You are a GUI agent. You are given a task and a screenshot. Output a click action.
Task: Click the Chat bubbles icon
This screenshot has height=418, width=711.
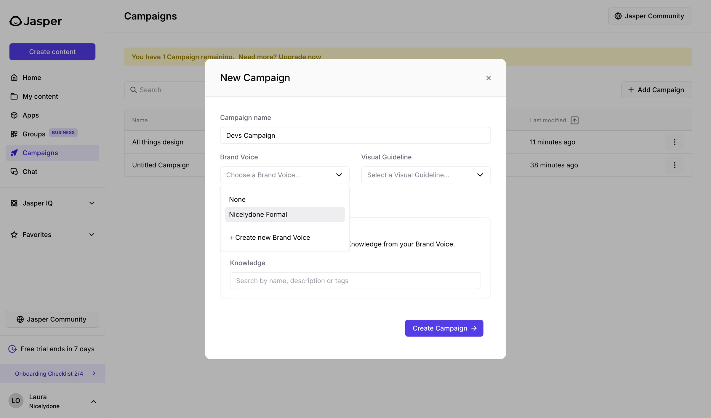(14, 172)
